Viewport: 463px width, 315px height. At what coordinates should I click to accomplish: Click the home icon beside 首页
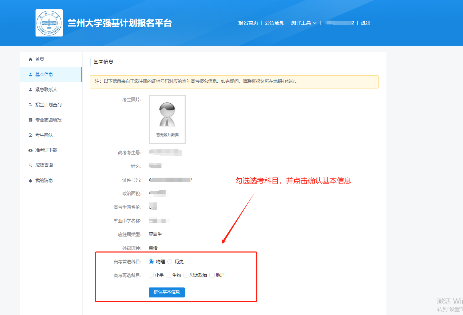click(30, 60)
